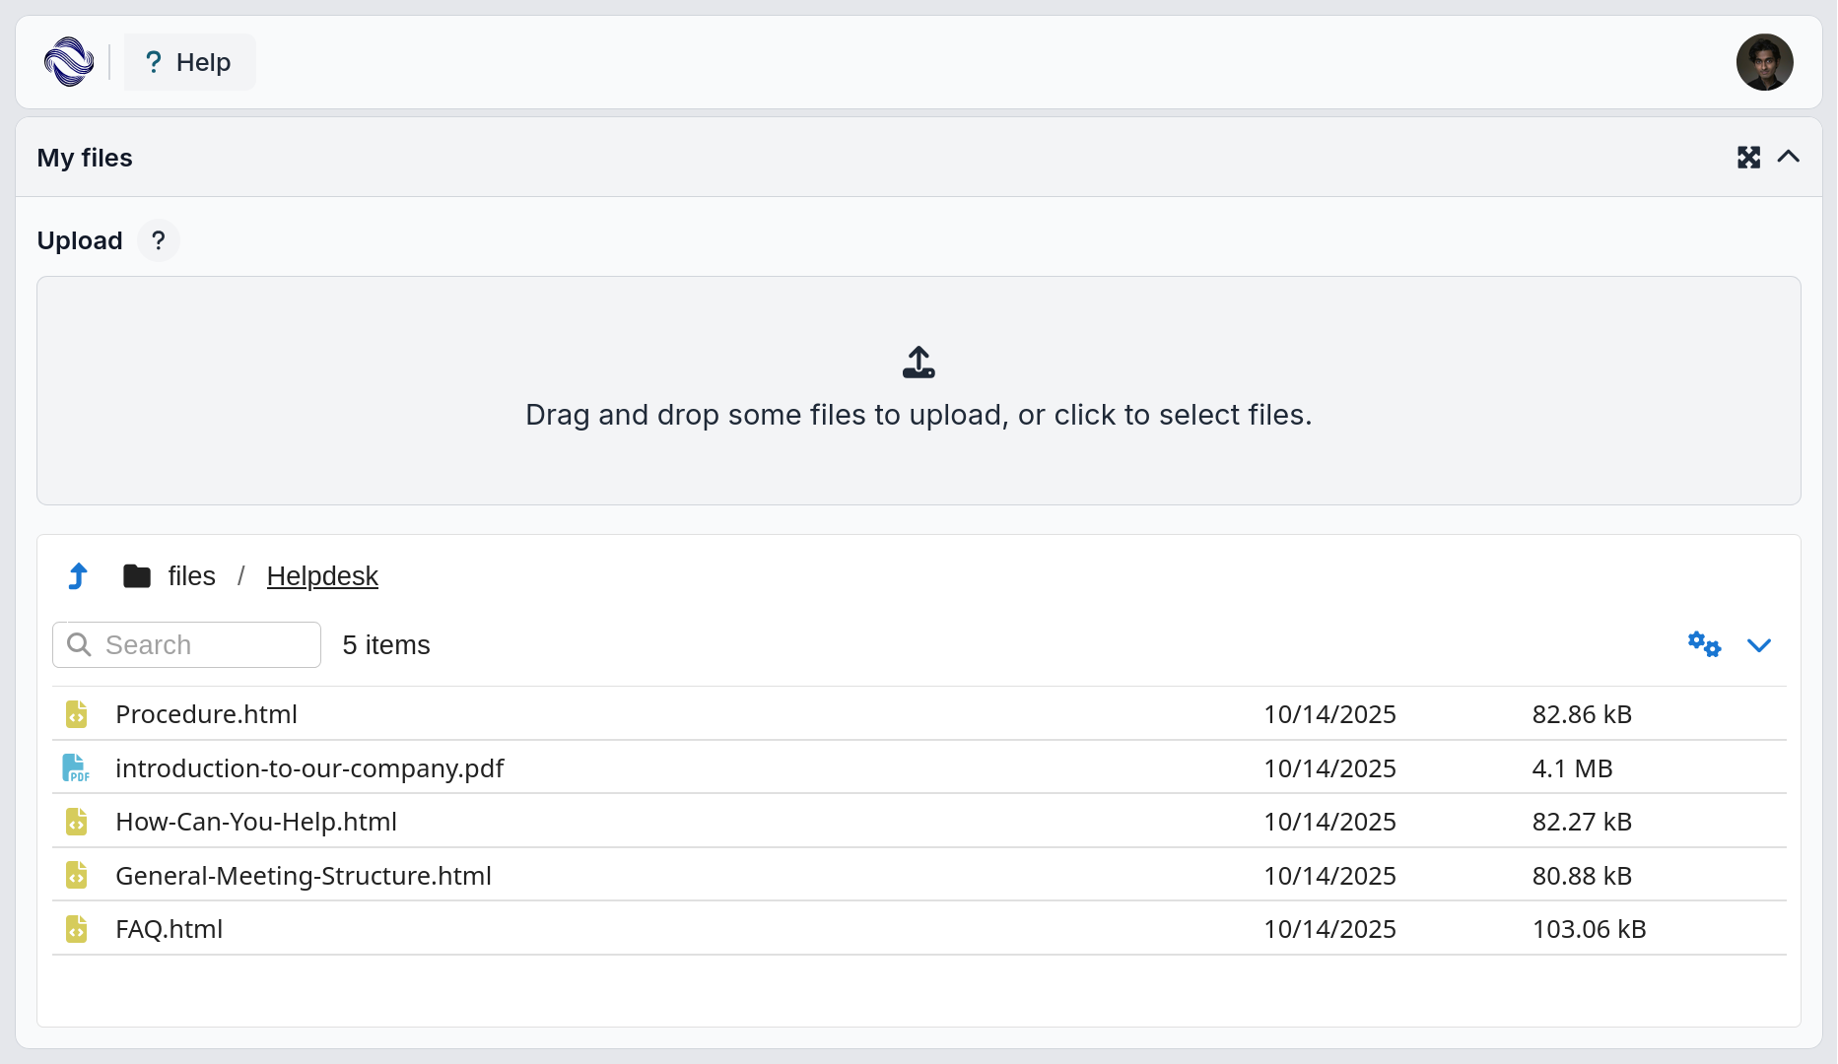Select General-Meeting-Structure.html file
This screenshot has height=1064, width=1838.
[304, 876]
